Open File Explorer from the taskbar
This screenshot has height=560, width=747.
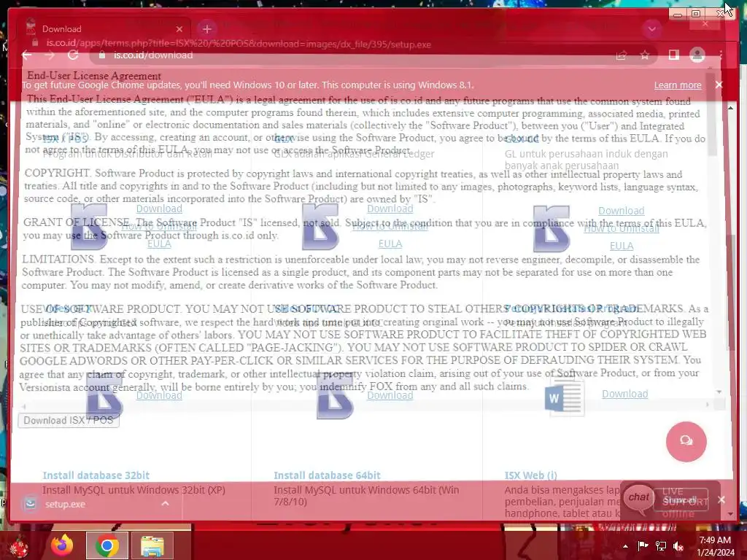[152, 545]
